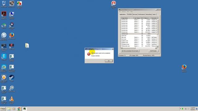The width and height of the screenshot is (198, 111).
Task: Click the system tray clock
Action: point(193,109)
